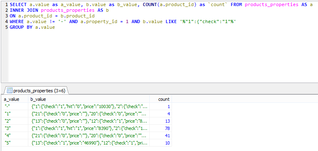Select the count cell showing 10
Screen dimensions: 318x151
(161, 143)
